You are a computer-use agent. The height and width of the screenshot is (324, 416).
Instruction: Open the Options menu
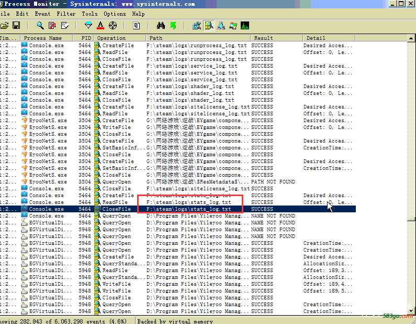[115, 14]
